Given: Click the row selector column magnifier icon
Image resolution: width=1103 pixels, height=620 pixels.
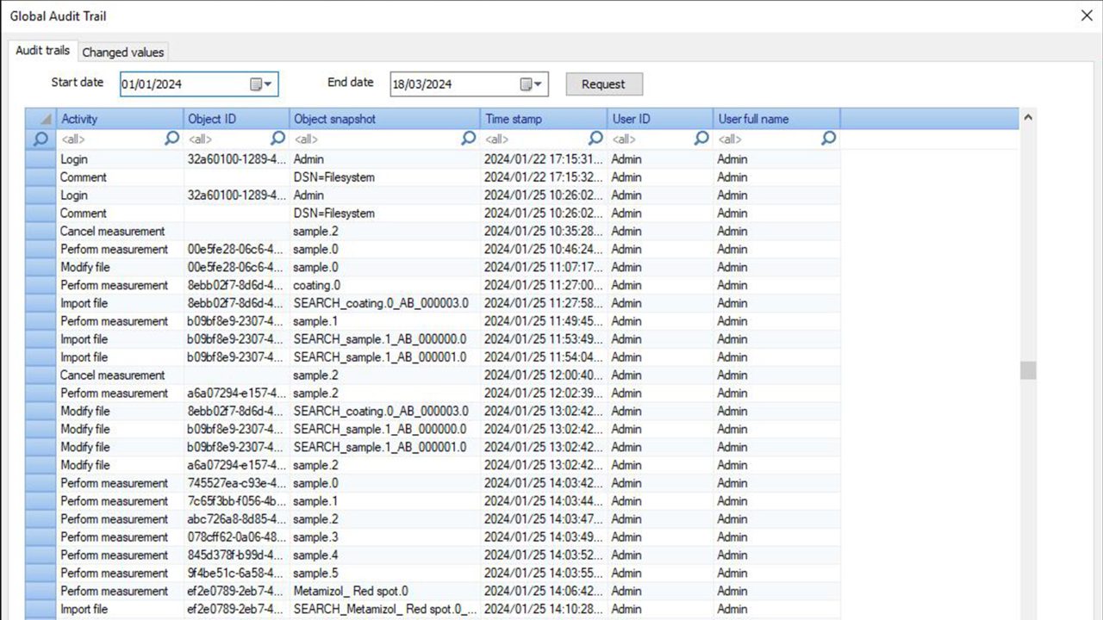Looking at the screenshot, I should coord(41,139).
